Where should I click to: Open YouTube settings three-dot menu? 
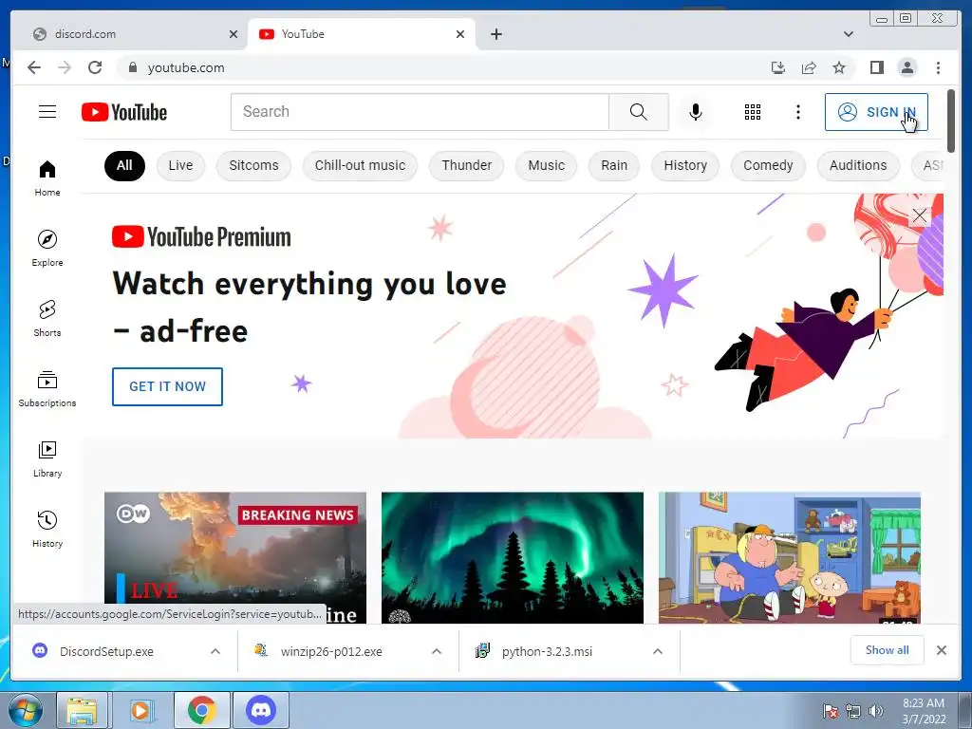click(797, 112)
